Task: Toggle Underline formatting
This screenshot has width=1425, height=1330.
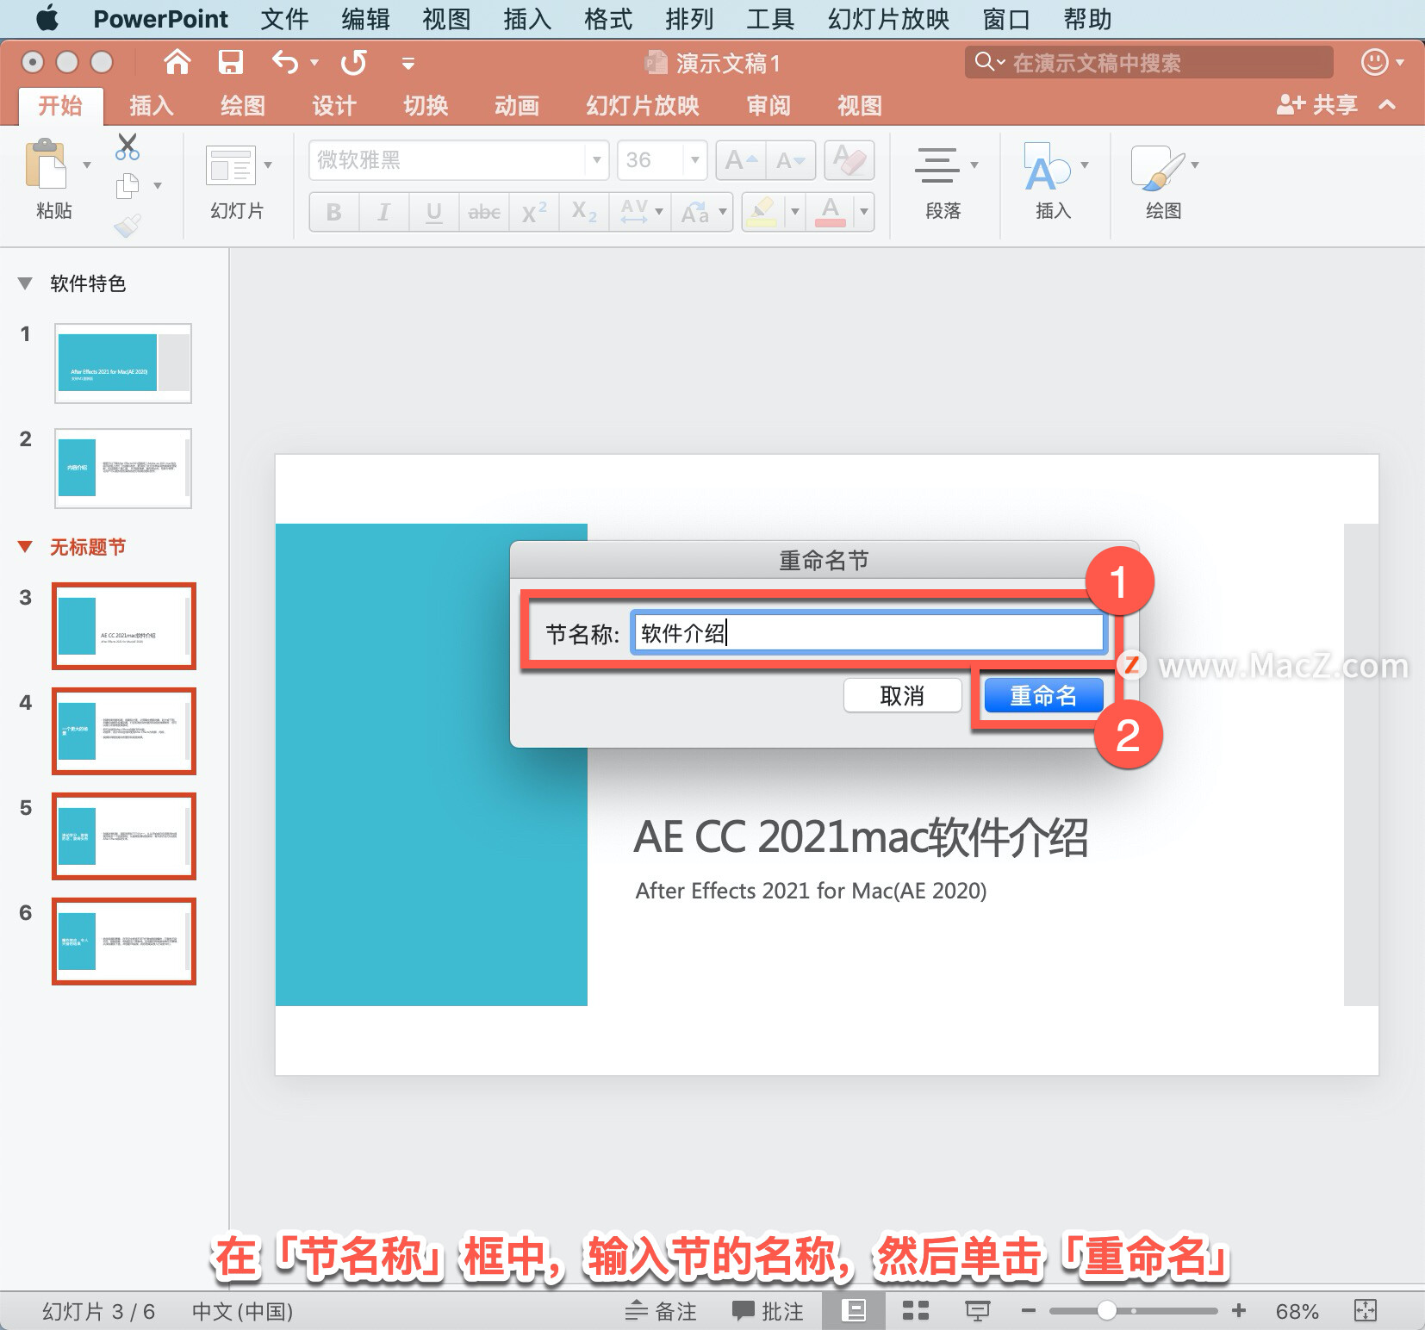Action: pos(434,212)
